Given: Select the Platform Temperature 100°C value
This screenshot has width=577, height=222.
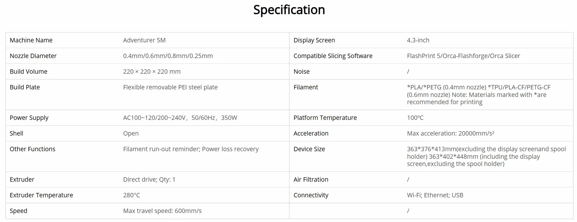Looking at the screenshot, I should coord(415,118).
